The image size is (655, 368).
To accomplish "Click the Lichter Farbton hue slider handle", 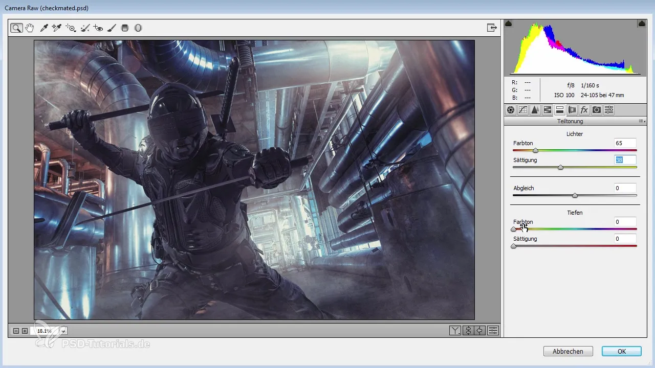I will pyautogui.click(x=535, y=150).
